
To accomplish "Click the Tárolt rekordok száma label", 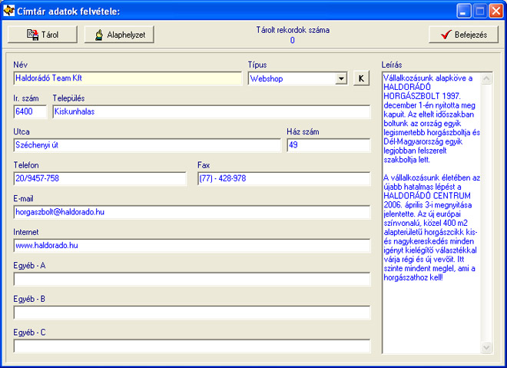I will click(293, 30).
